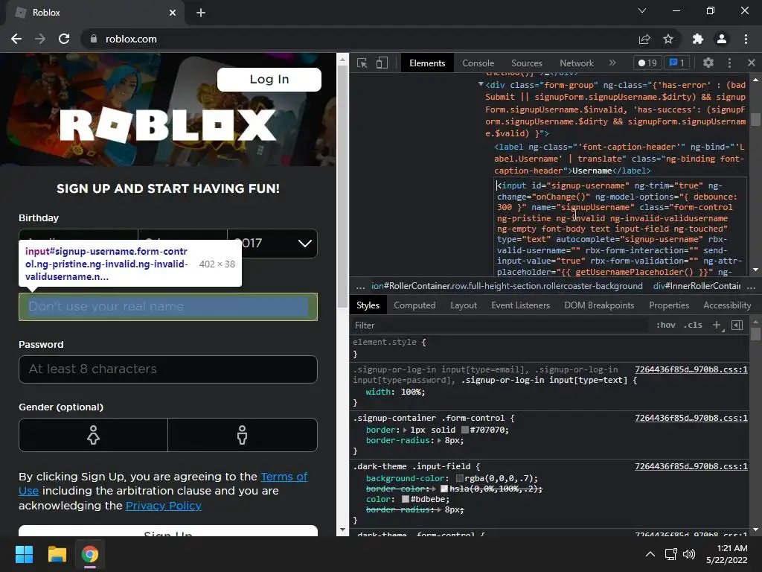Open css source link for .dark-theme .input-field

(691, 466)
